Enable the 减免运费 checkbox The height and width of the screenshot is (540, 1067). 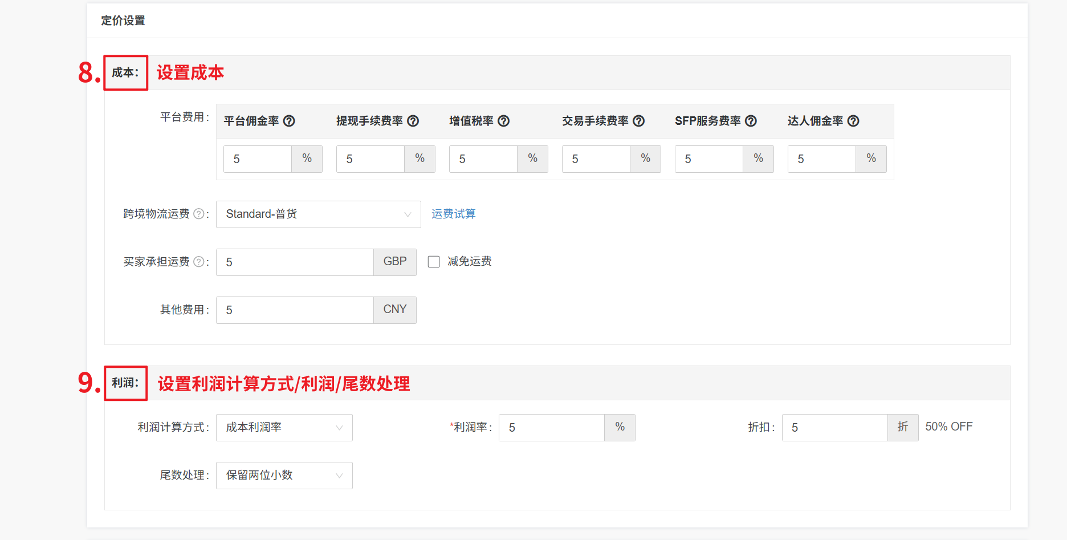point(434,262)
